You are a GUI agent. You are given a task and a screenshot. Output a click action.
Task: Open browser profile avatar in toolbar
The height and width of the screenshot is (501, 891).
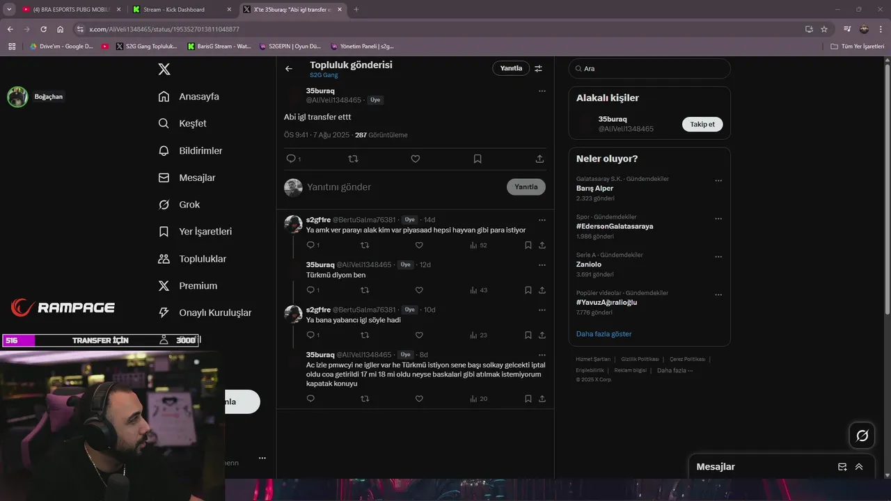(864, 29)
